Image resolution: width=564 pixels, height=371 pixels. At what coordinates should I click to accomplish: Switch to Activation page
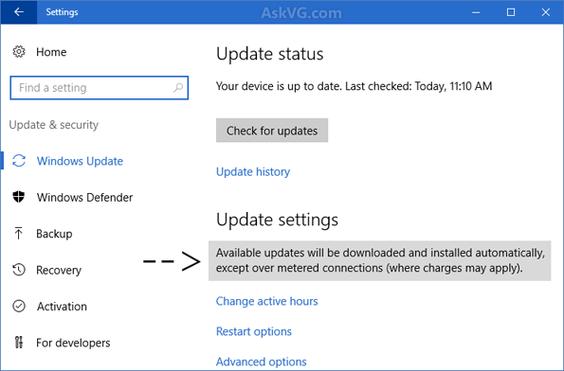62,307
